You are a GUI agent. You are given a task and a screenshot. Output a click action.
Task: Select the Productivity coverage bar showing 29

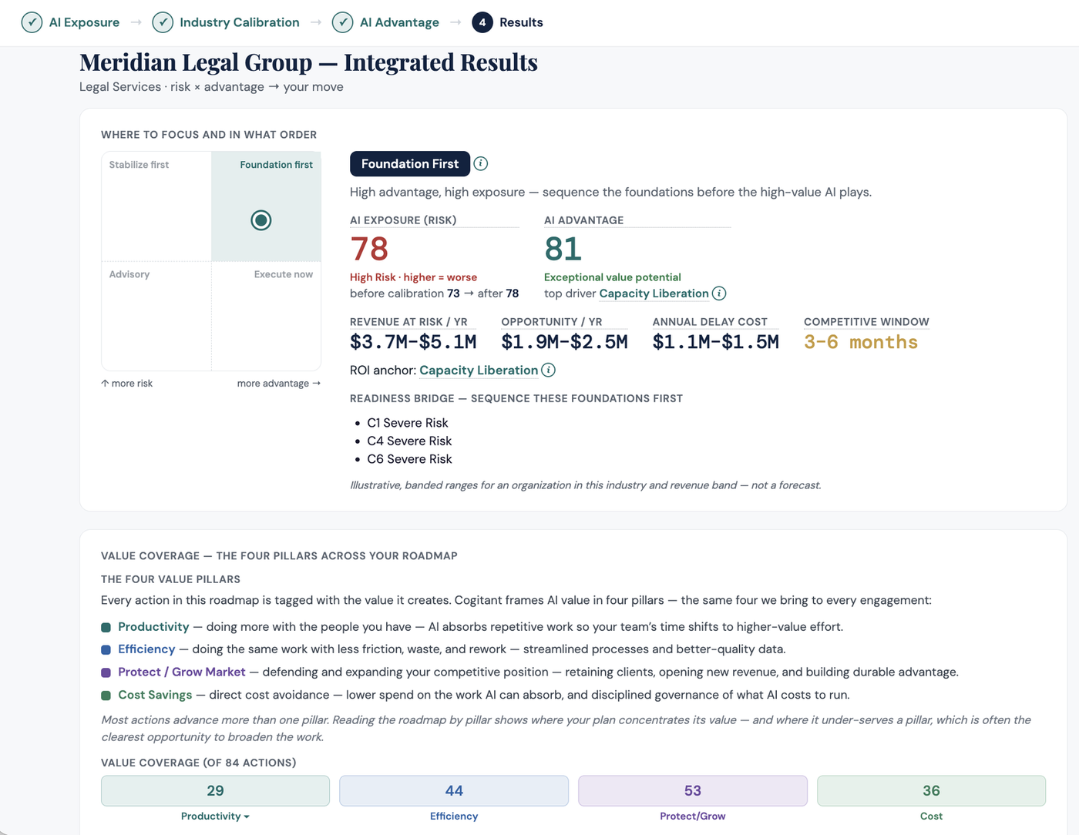point(215,791)
